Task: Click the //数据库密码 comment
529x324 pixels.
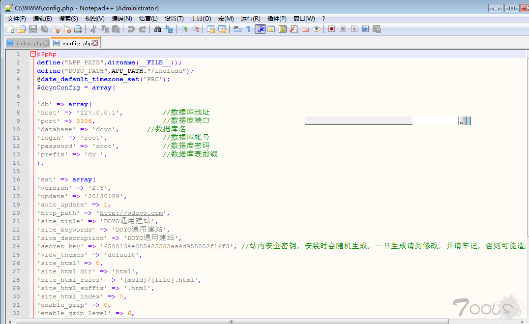Action: 186,146
